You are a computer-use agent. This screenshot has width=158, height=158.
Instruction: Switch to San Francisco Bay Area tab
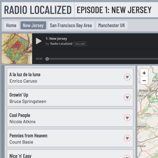[71, 25]
